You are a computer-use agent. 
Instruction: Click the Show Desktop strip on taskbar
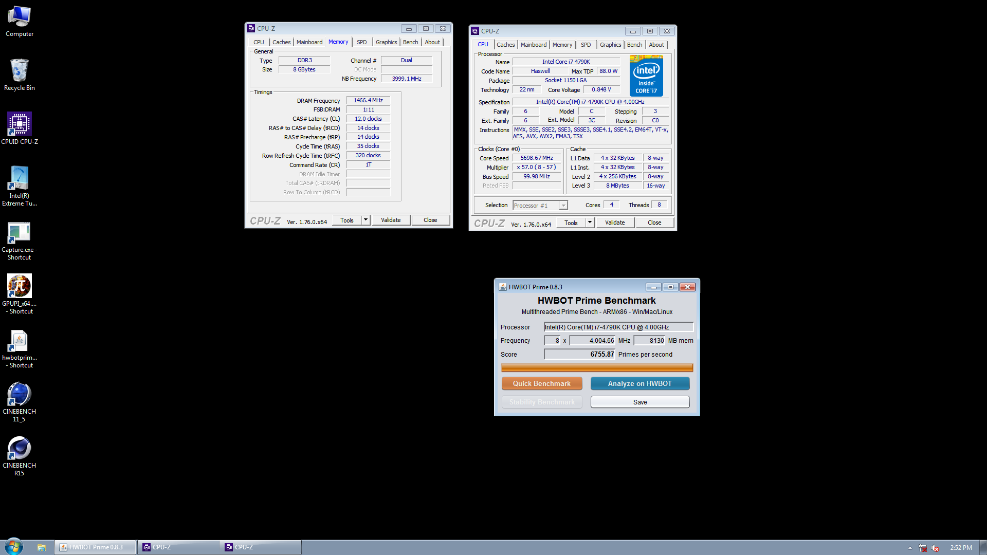tap(983, 547)
